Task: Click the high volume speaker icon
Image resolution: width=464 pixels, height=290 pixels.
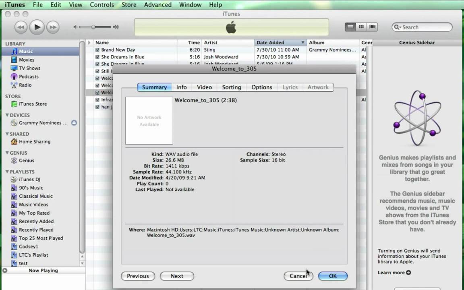Action: (116, 27)
